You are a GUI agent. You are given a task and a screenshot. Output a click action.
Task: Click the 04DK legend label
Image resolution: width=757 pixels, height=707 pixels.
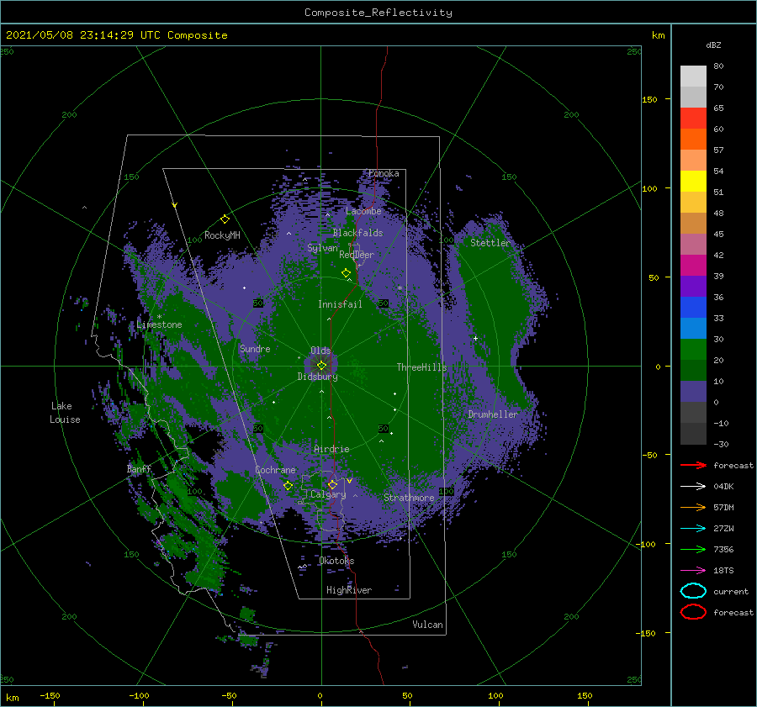tap(723, 487)
